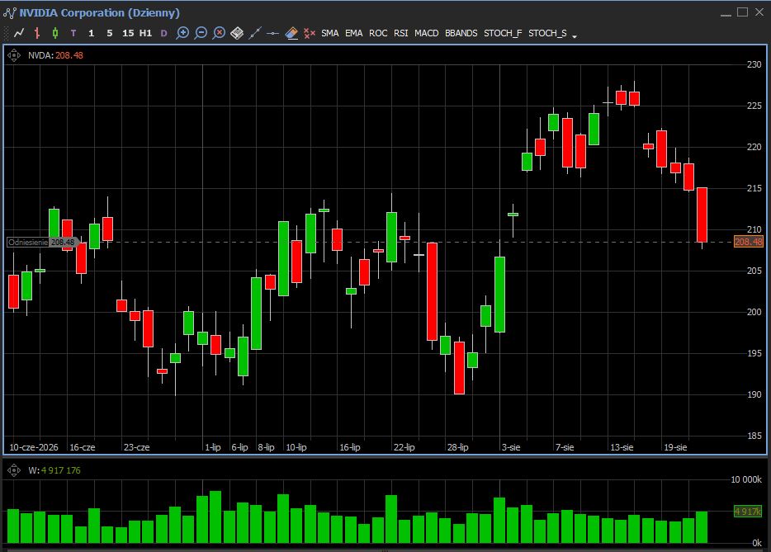Add the EMA indicator

[353, 33]
